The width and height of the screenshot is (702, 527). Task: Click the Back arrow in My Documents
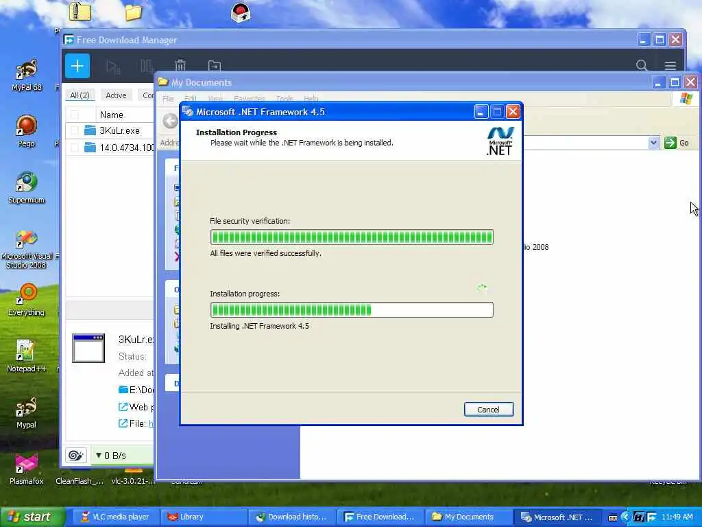tap(170, 121)
